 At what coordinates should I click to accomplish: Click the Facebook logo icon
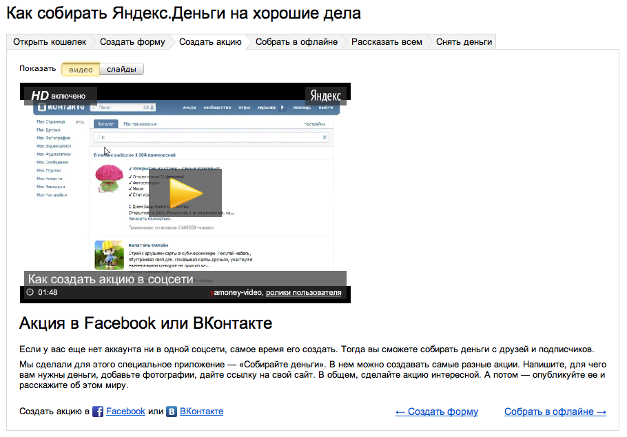(x=98, y=411)
